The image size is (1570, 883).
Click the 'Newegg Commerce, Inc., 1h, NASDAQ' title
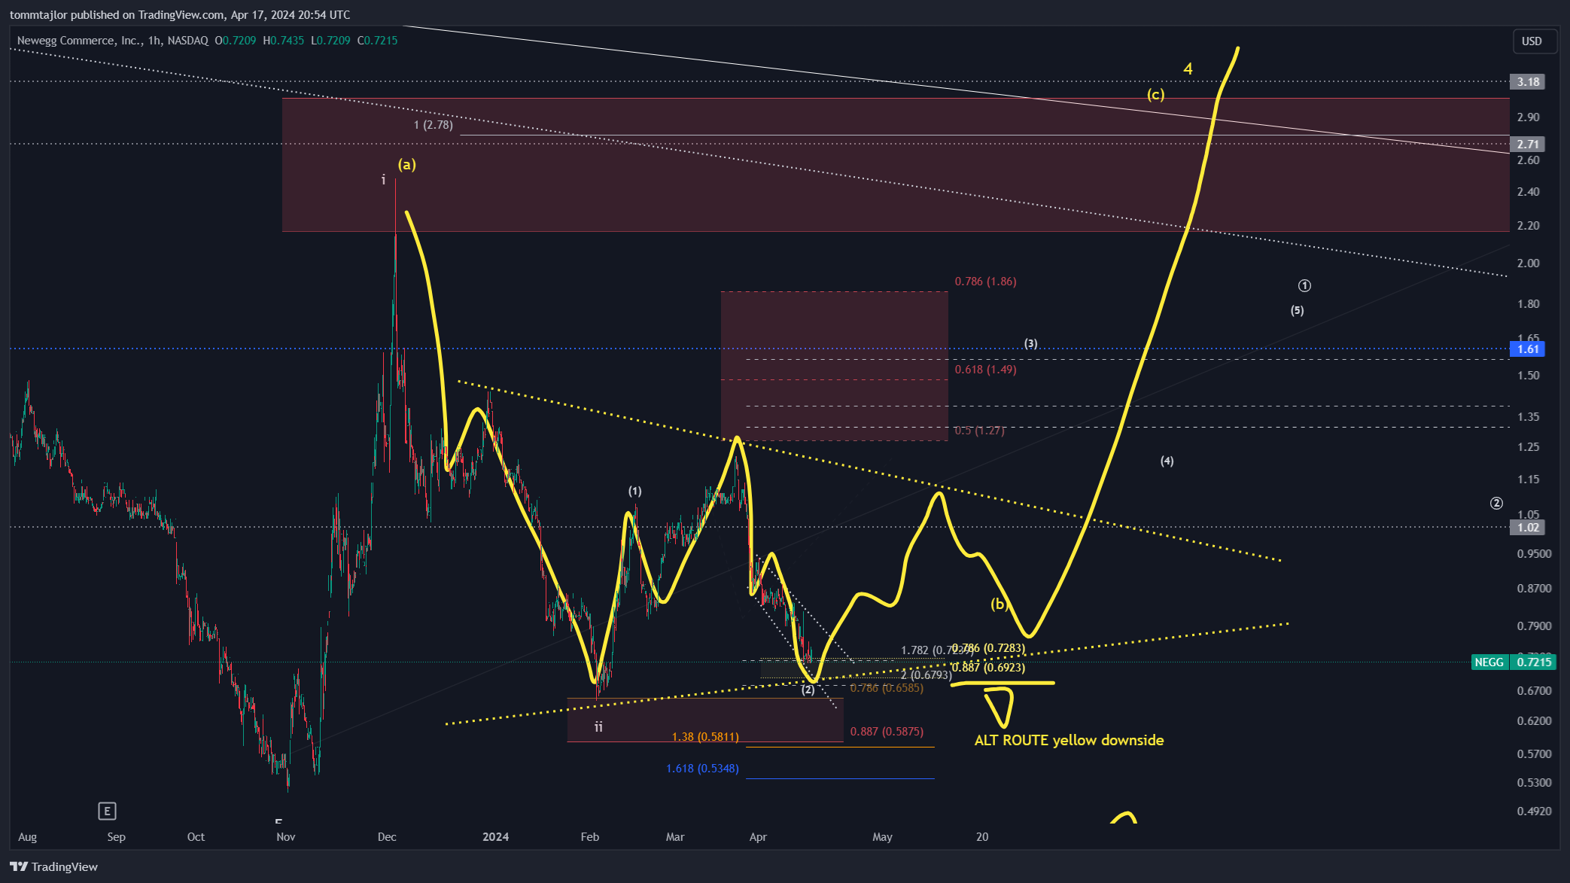pos(113,41)
